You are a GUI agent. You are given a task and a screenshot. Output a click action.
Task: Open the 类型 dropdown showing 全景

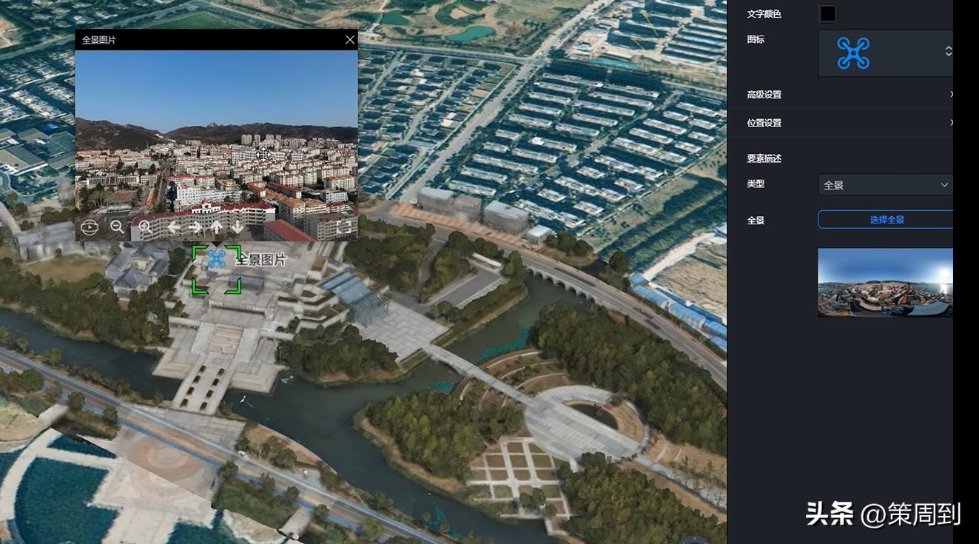click(x=885, y=185)
